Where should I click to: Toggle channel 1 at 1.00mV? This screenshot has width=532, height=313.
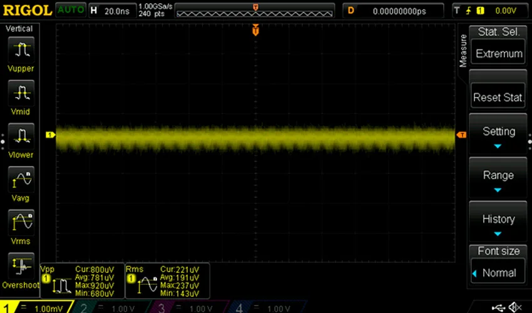tap(38, 308)
